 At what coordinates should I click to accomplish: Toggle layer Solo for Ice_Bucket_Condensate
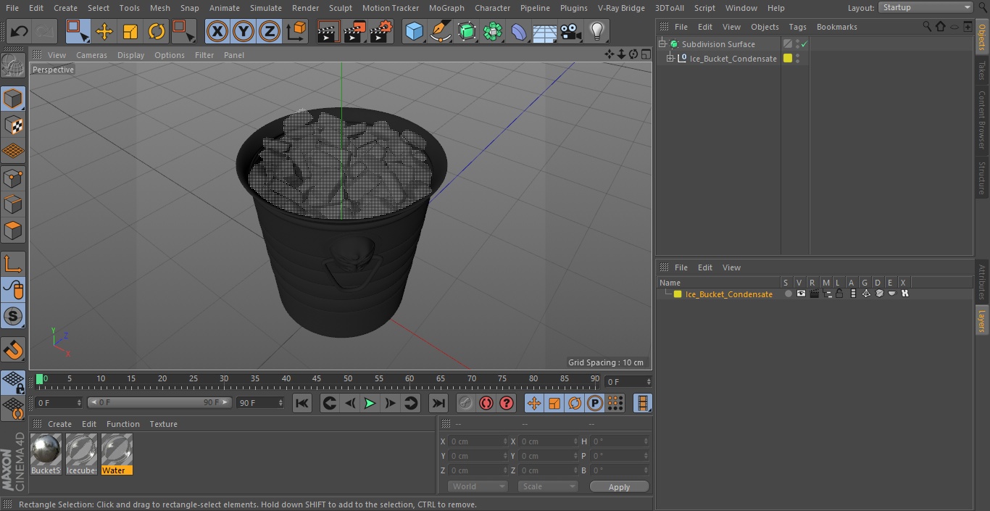click(x=788, y=294)
